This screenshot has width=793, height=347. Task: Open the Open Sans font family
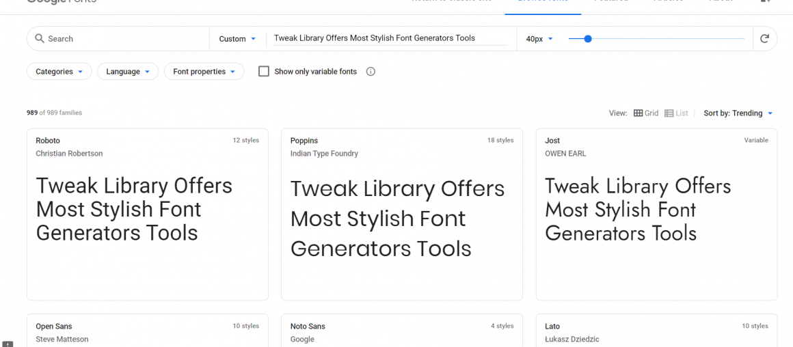[54, 327]
